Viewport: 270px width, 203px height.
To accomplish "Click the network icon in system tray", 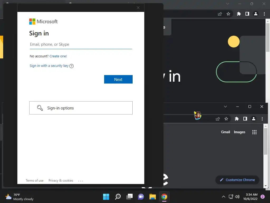I will [231, 197].
